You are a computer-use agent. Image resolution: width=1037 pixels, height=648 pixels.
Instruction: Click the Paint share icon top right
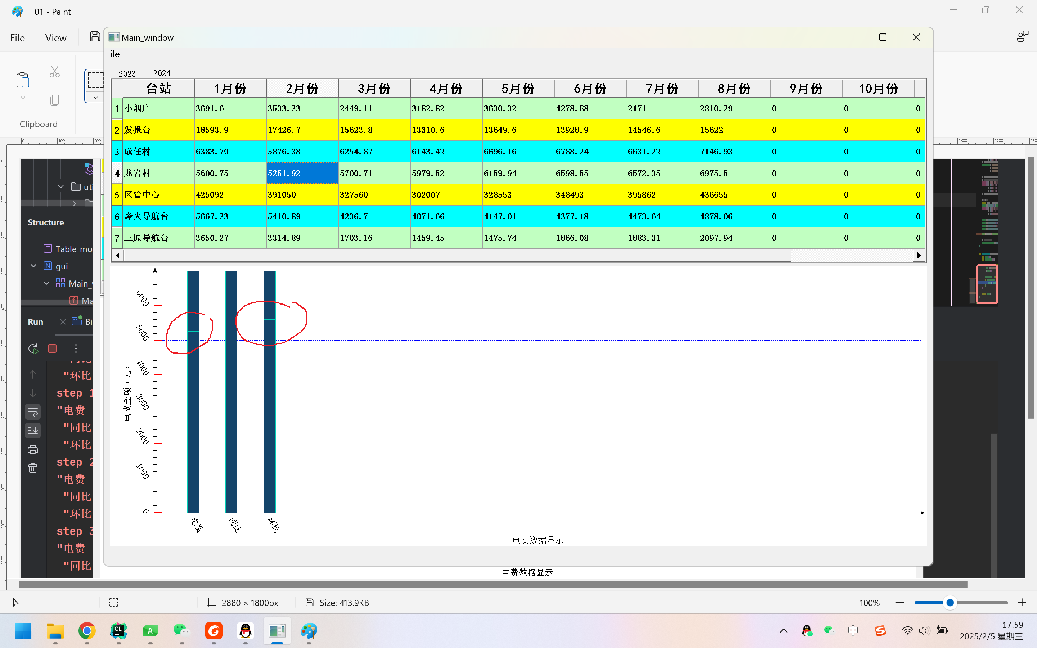[x=1023, y=37]
